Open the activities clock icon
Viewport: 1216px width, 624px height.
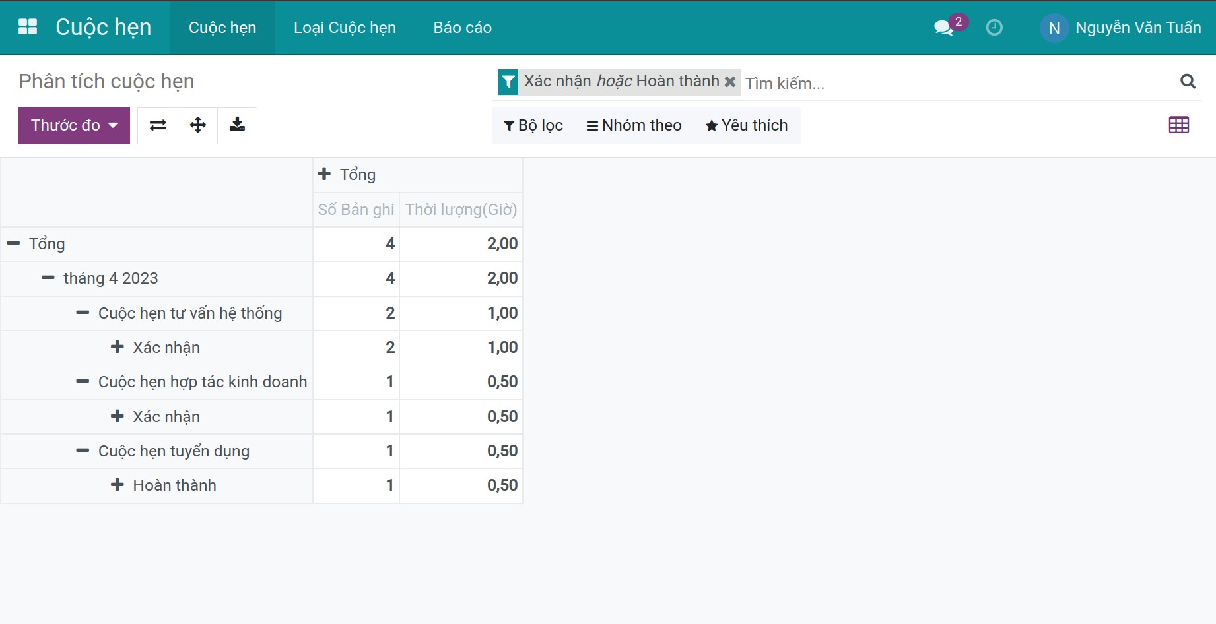click(x=994, y=27)
